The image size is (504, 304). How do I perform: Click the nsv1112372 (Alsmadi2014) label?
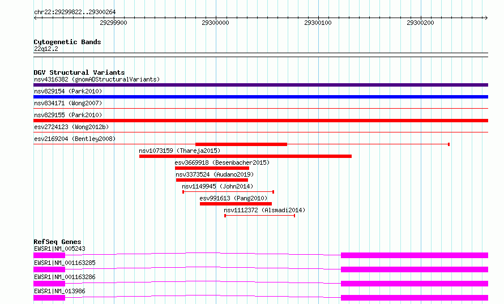pyautogui.click(x=264, y=210)
